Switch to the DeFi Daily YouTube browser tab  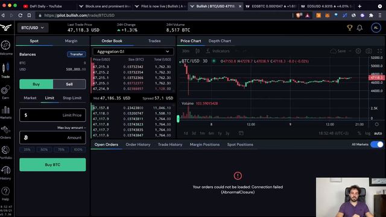click(46, 6)
